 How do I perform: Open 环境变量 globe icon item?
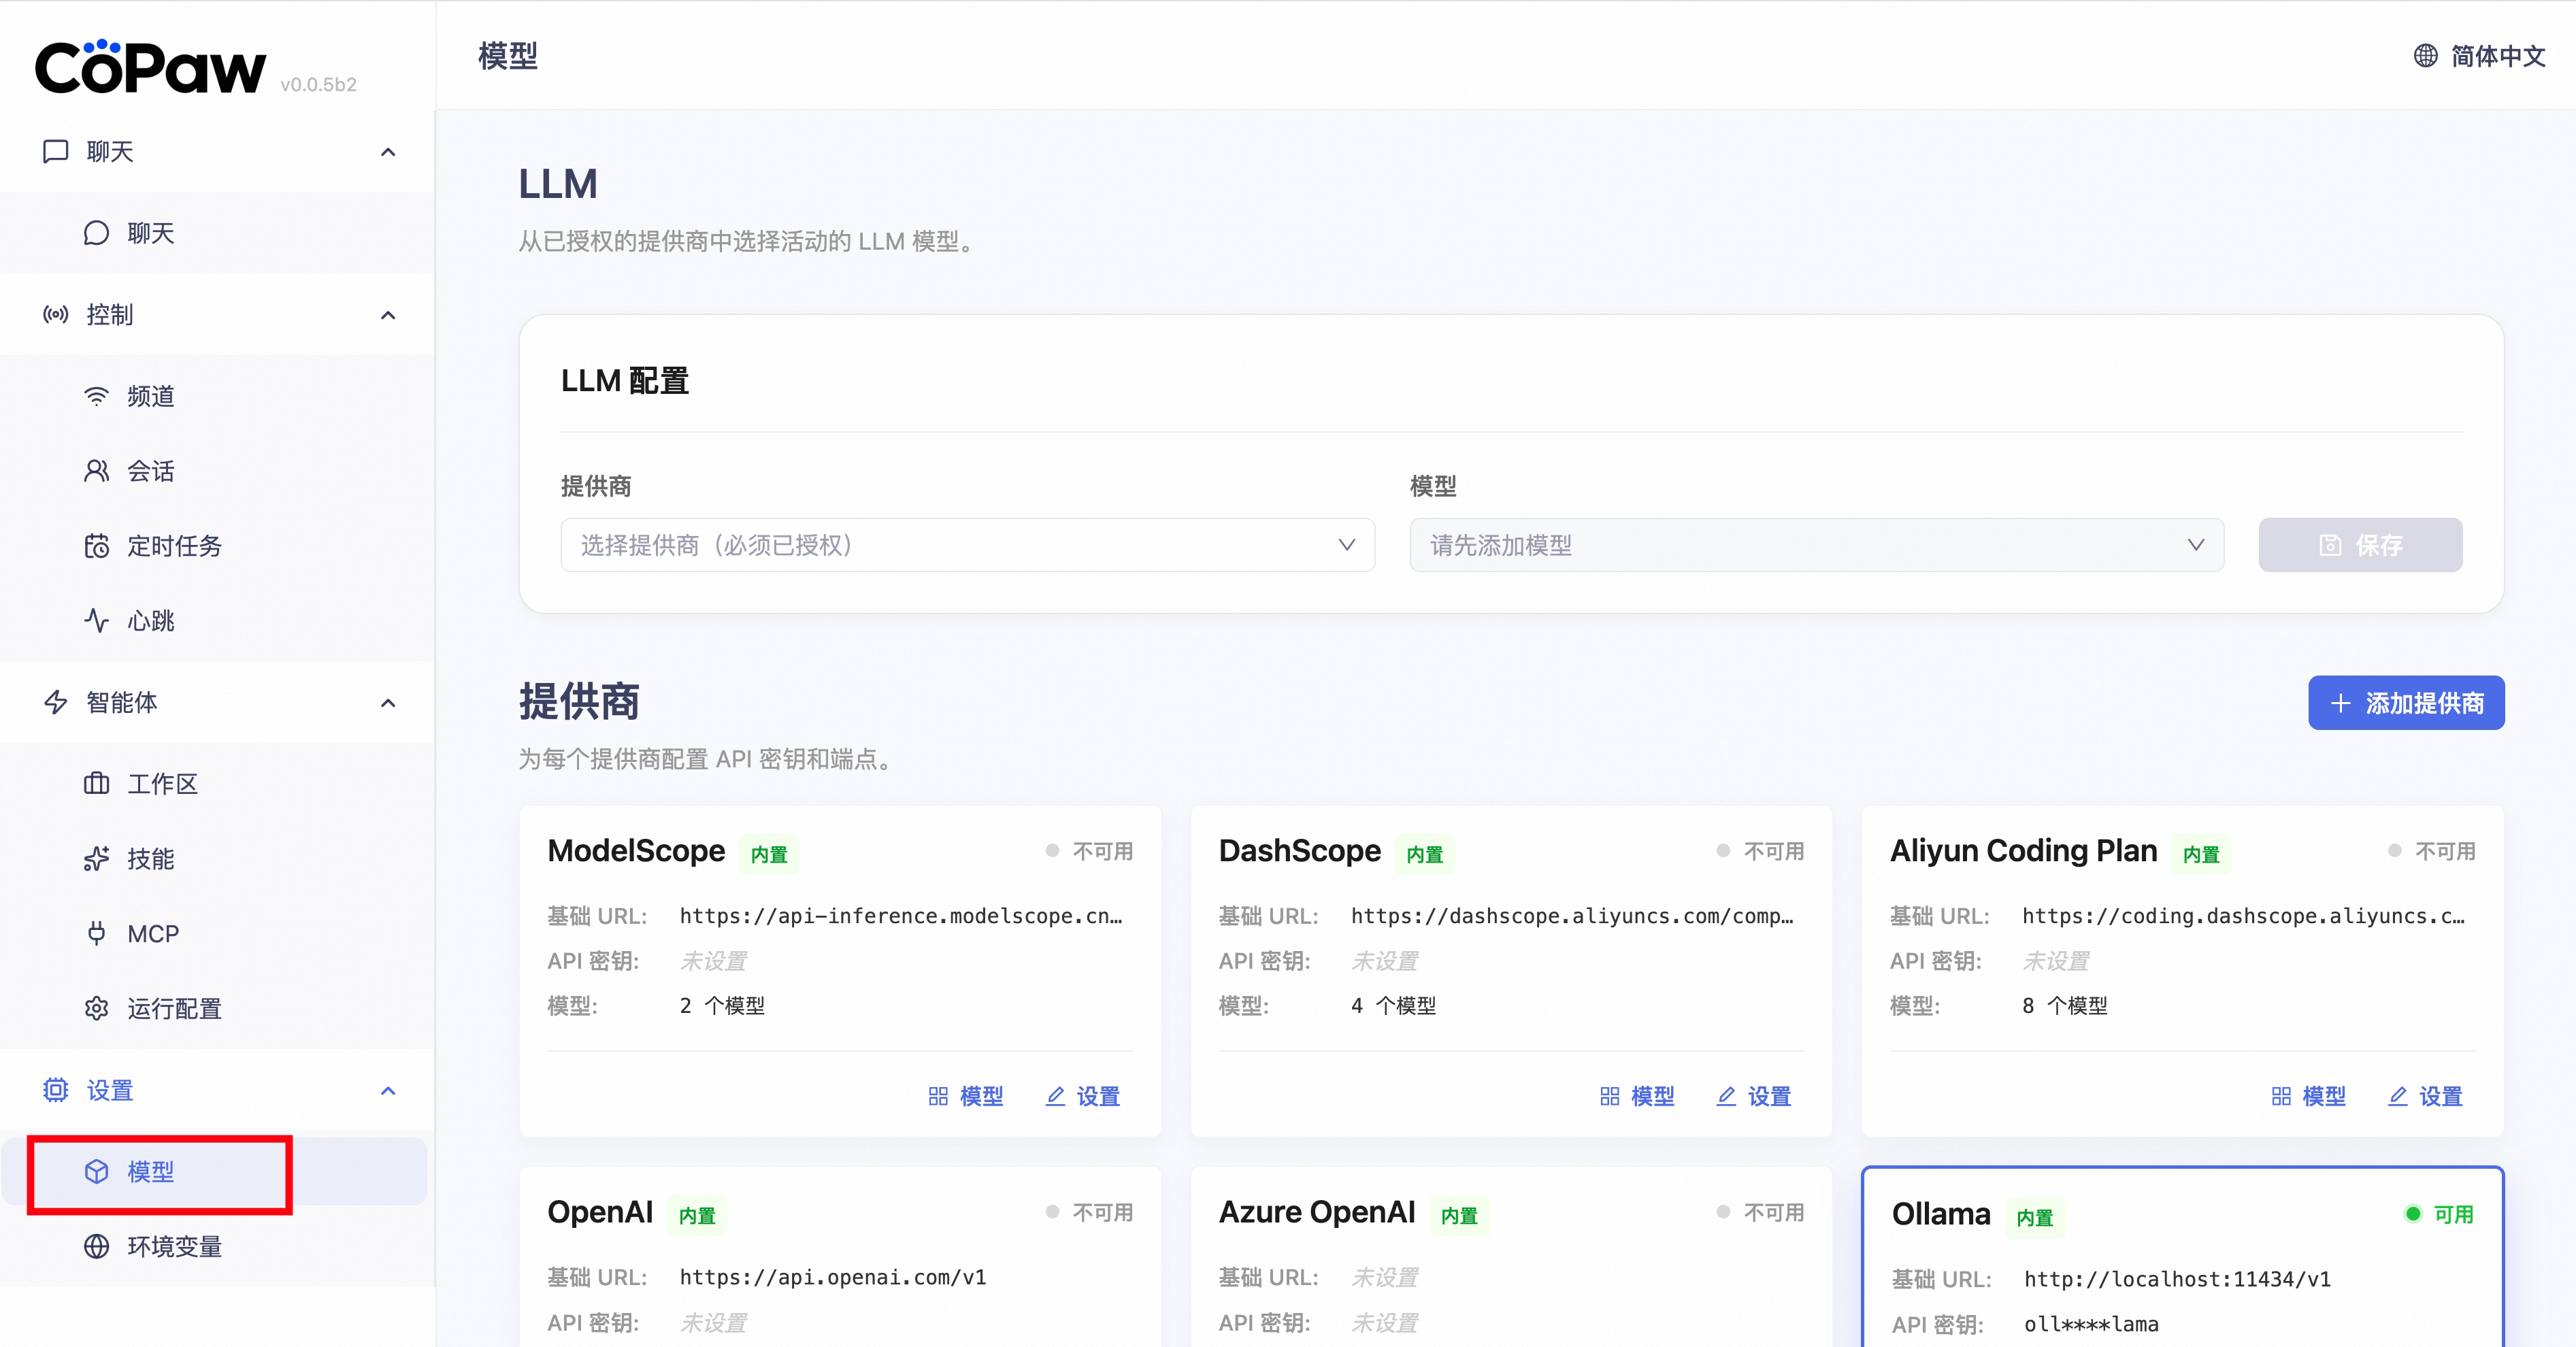(96, 1246)
